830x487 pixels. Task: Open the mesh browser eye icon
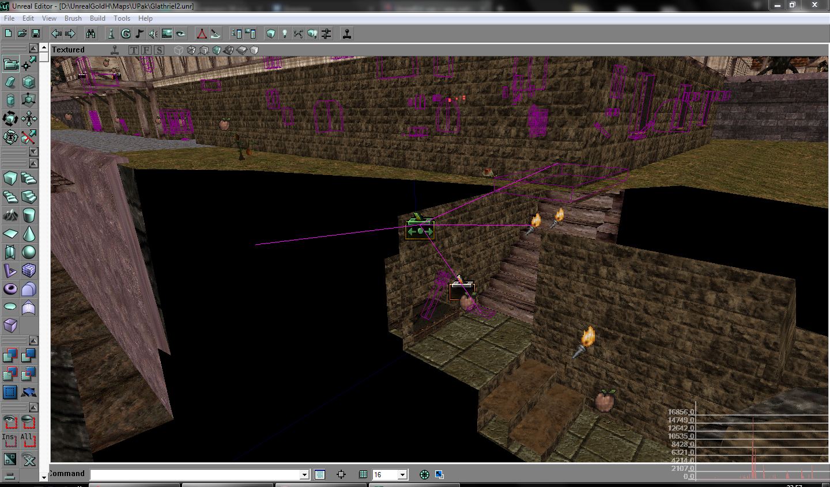181,34
